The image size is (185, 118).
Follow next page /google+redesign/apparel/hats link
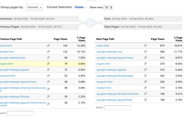114,100
